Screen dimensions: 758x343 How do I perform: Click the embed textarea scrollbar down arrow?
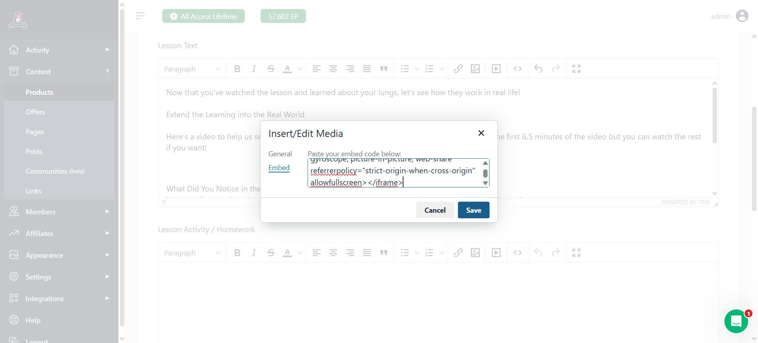click(485, 183)
